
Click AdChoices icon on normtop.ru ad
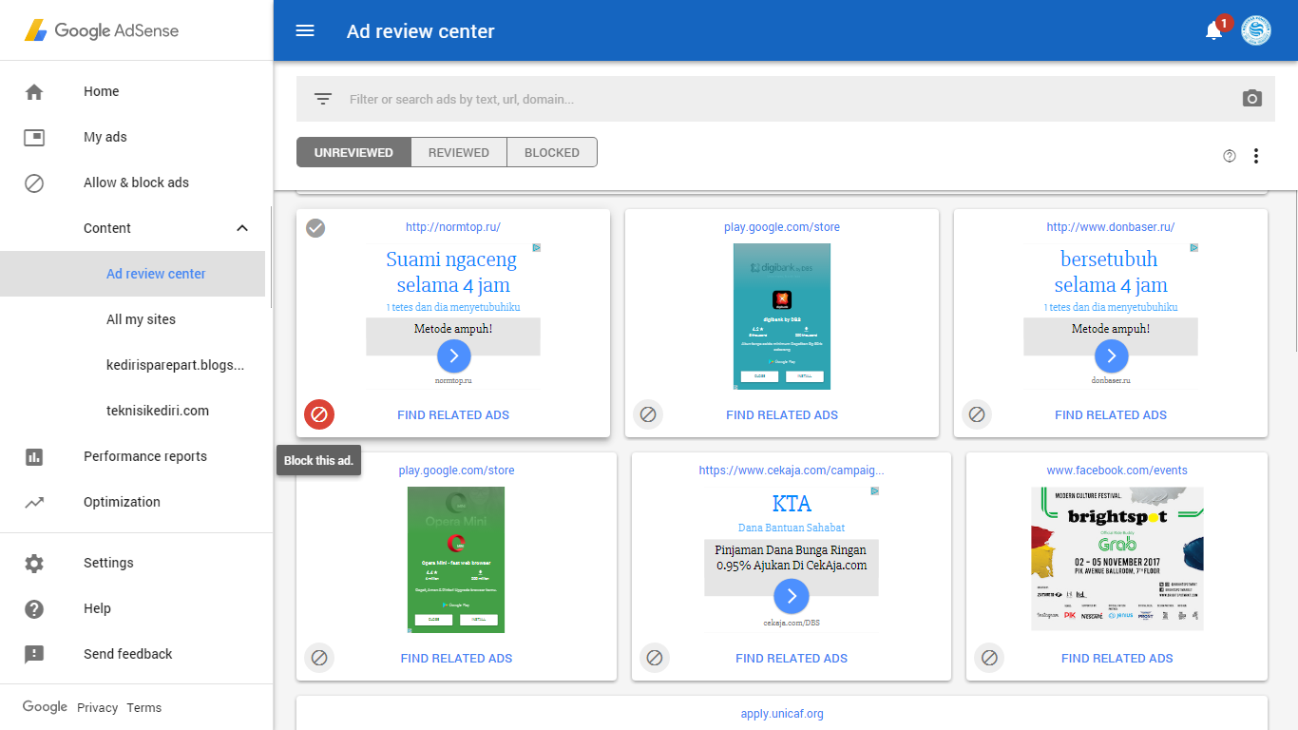(x=536, y=247)
